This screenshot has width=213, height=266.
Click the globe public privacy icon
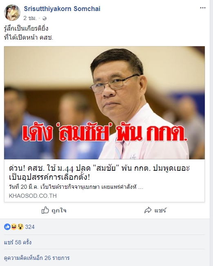44,18
